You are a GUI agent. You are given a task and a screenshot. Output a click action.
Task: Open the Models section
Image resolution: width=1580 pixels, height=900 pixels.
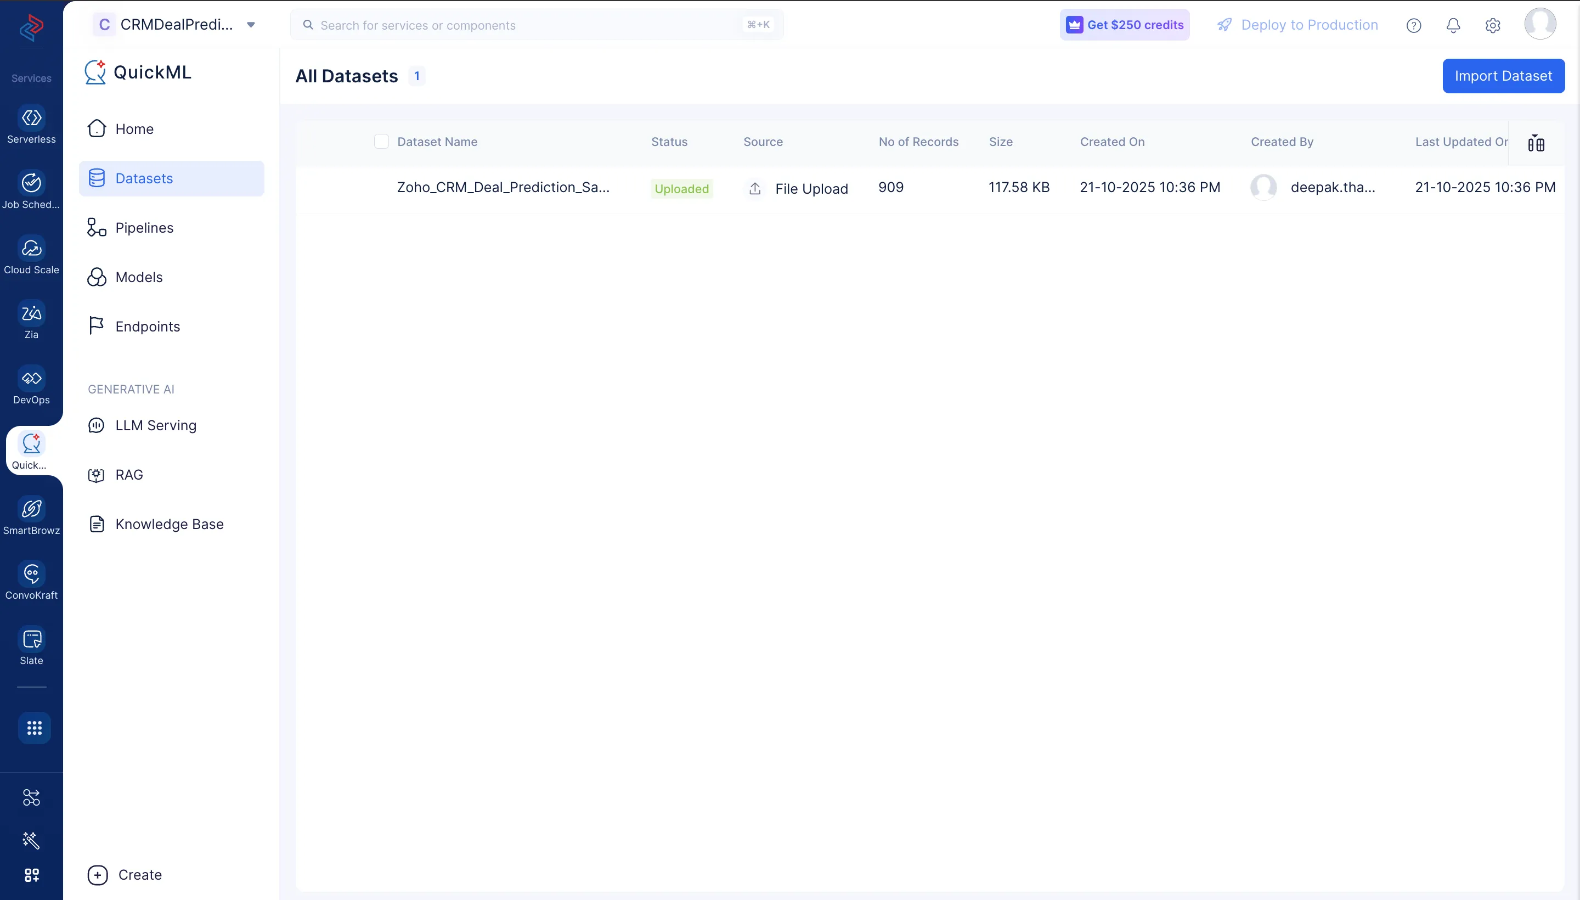[x=139, y=277]
